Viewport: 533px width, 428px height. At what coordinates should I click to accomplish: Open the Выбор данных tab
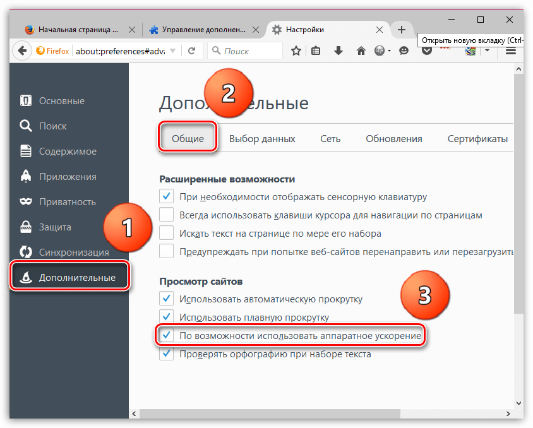262,139
